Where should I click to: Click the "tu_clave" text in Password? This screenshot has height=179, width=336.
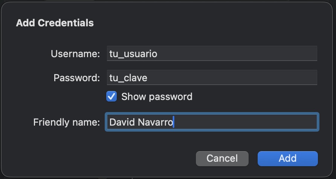[x=128, y=78]
